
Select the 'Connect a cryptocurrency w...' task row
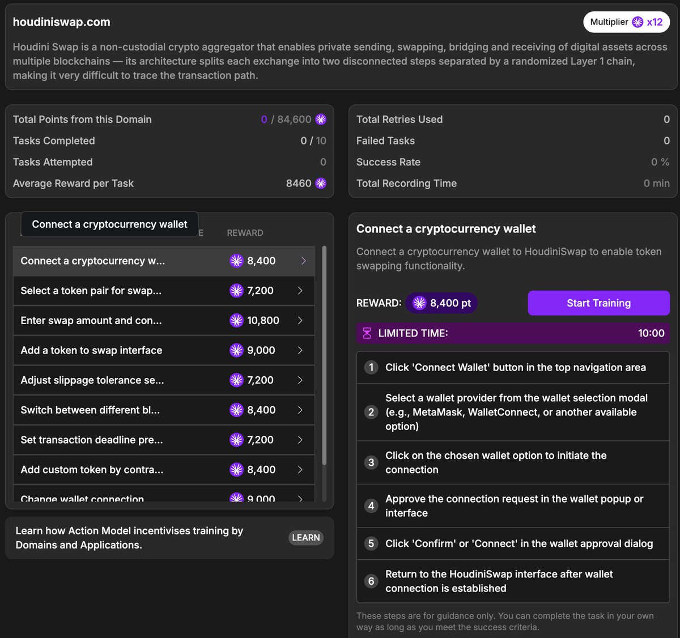[x=164, y=261]
